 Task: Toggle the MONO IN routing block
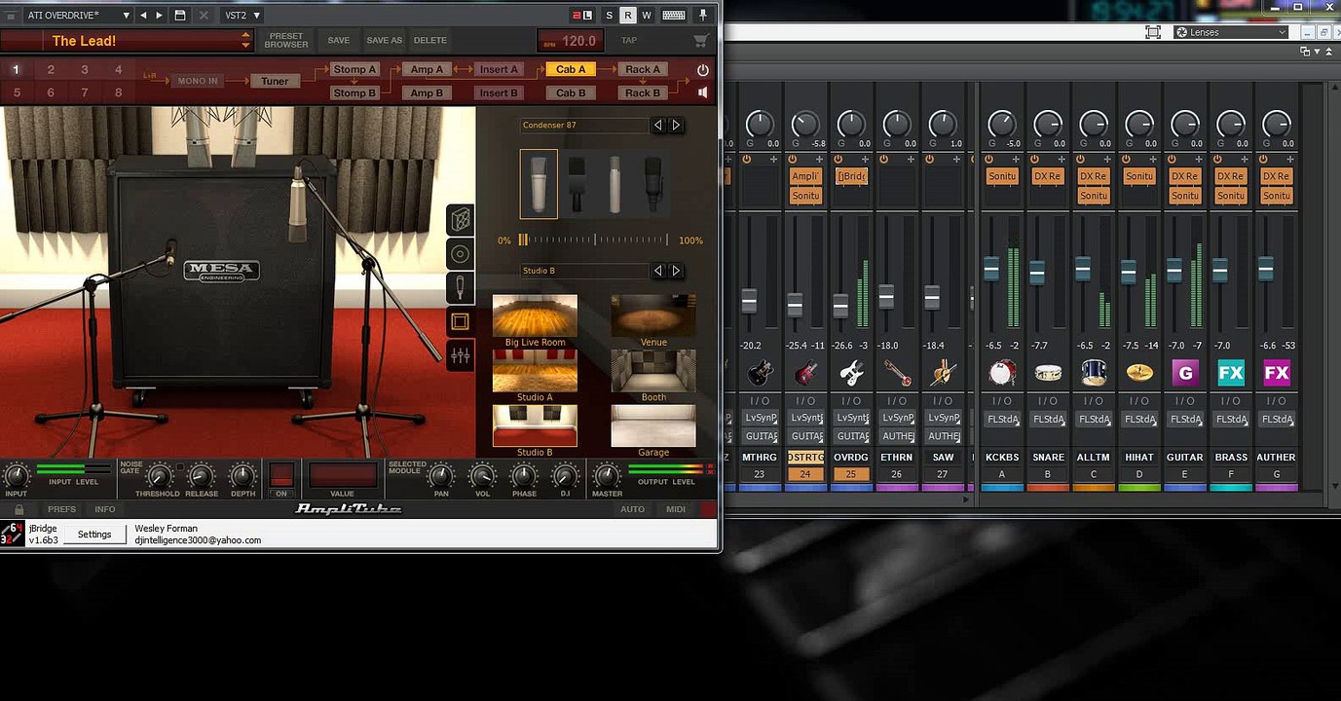(198, 81)
